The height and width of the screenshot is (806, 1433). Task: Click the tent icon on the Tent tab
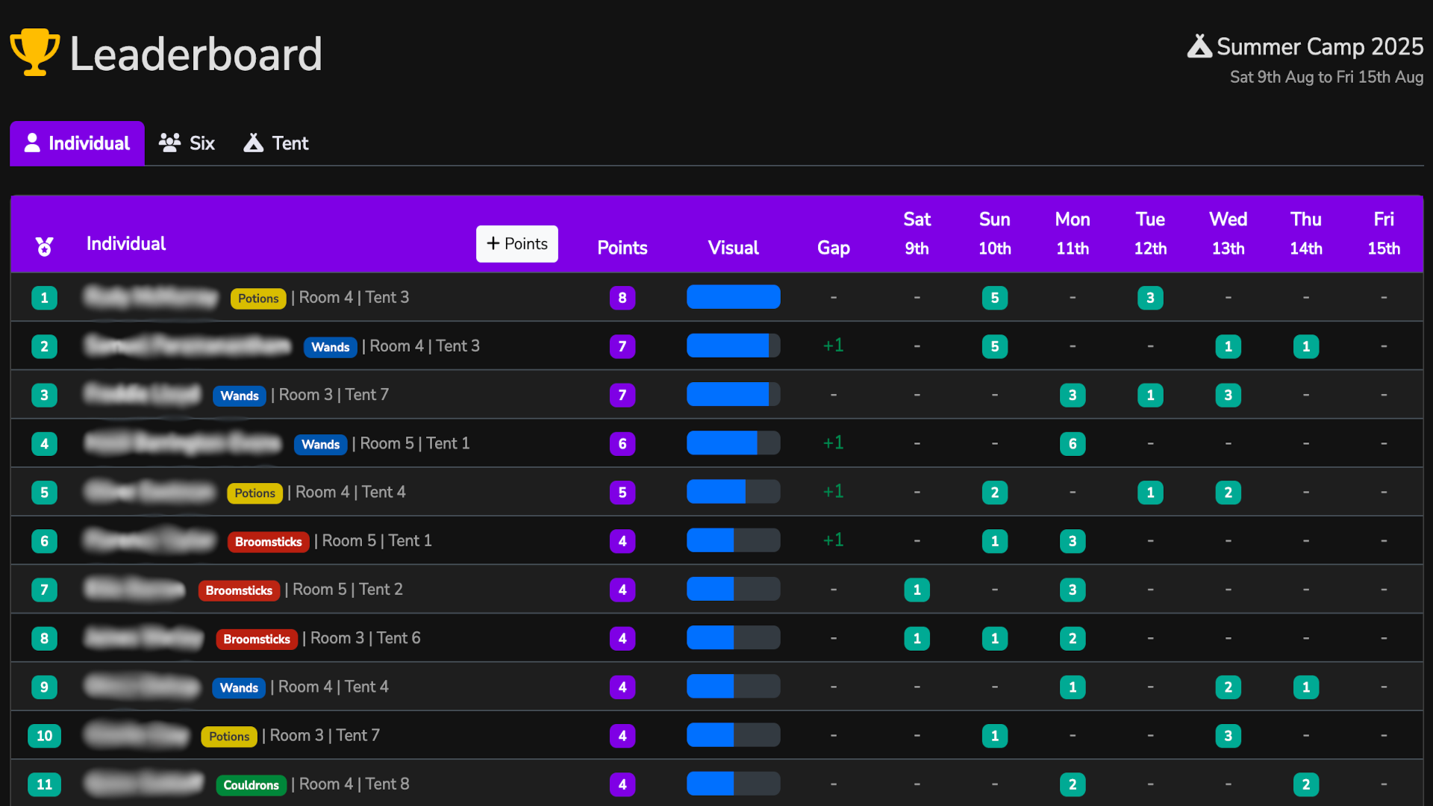pos(254,143)
